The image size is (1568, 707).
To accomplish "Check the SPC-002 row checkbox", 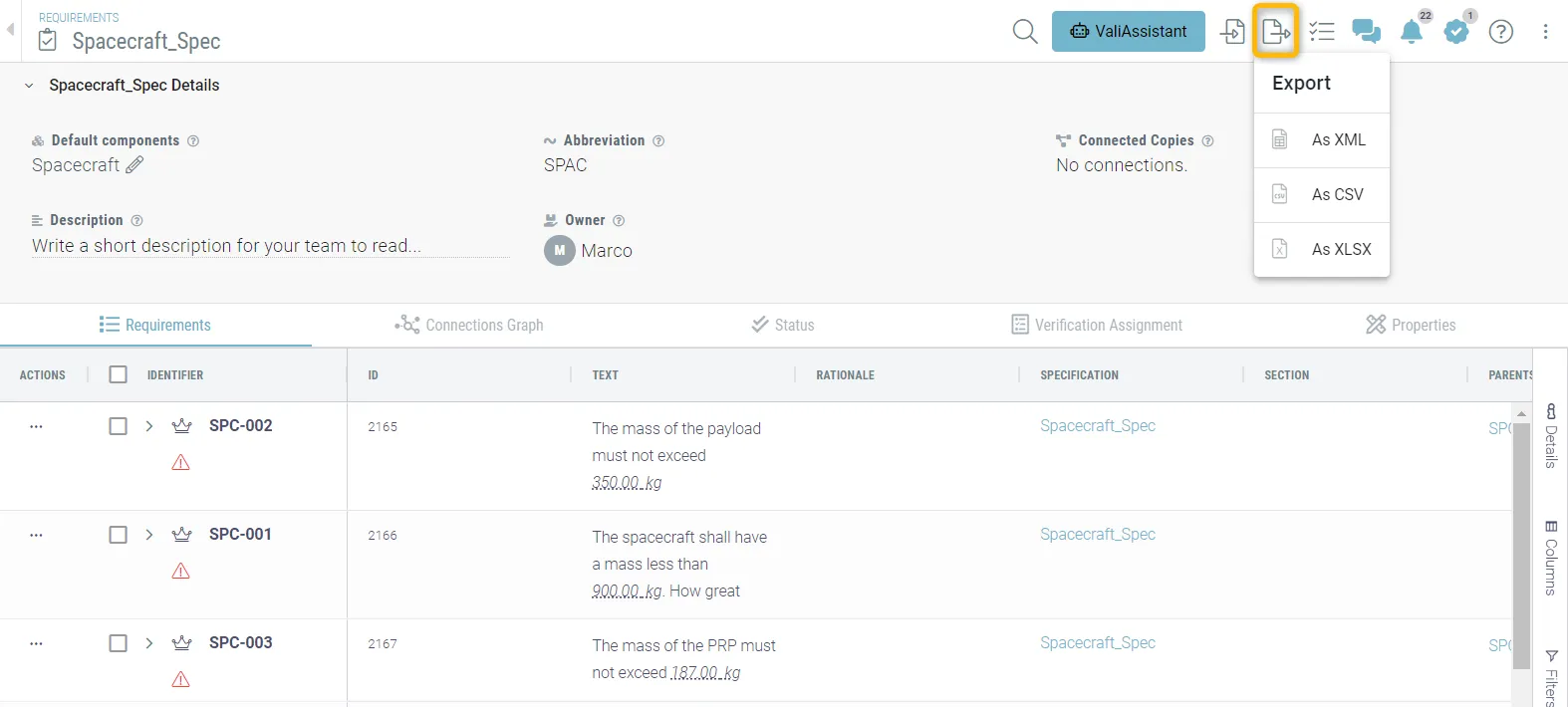I will click(118, 426).
